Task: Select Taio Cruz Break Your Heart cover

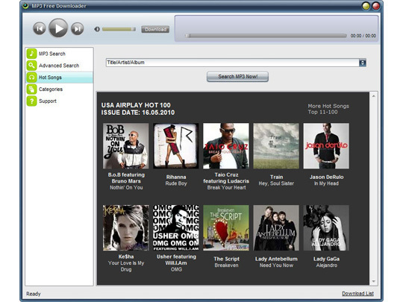Action: (226, 145)
